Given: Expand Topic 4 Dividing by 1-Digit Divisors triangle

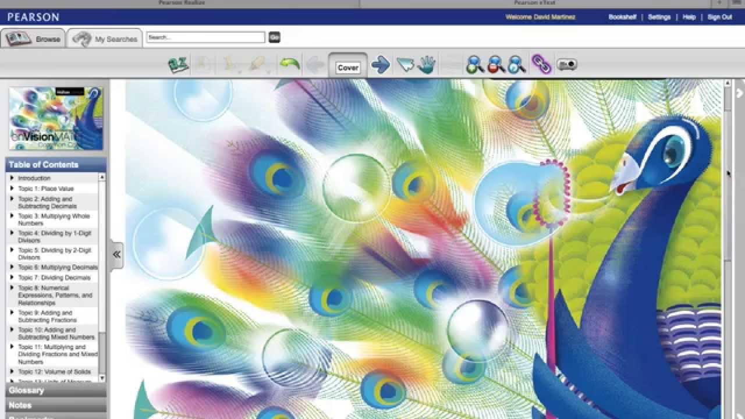Looking at the screenshot, I should [x=12, y=233].
